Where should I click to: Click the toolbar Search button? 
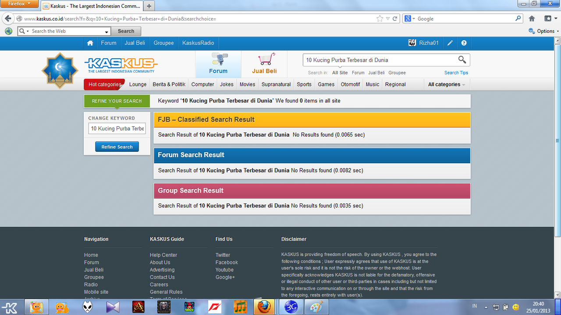(x=126, y=31)
